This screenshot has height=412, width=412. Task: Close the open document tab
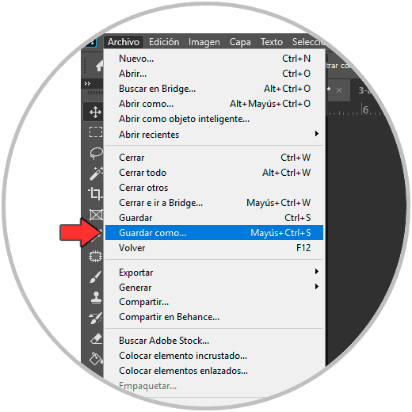[339, 90]
